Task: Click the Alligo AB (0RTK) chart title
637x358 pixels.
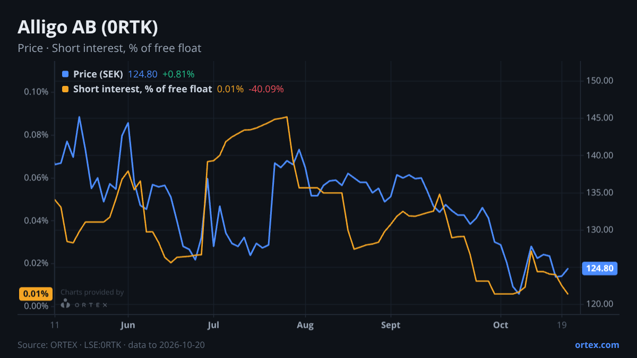Action: coord(88,27)
